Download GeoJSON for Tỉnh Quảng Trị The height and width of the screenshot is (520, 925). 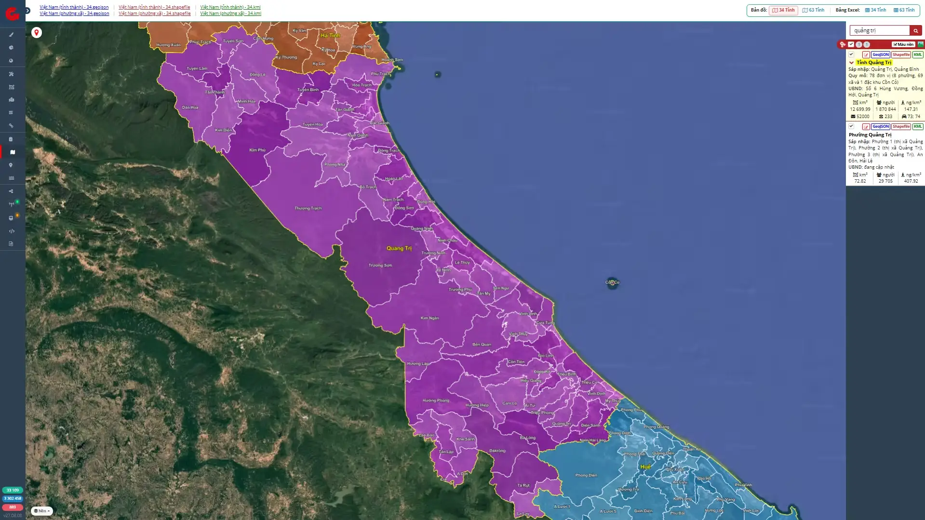880,54
